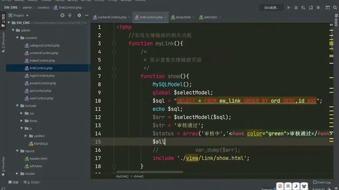
Task: Fold the show function at line 7
Action: click(114, 76)
